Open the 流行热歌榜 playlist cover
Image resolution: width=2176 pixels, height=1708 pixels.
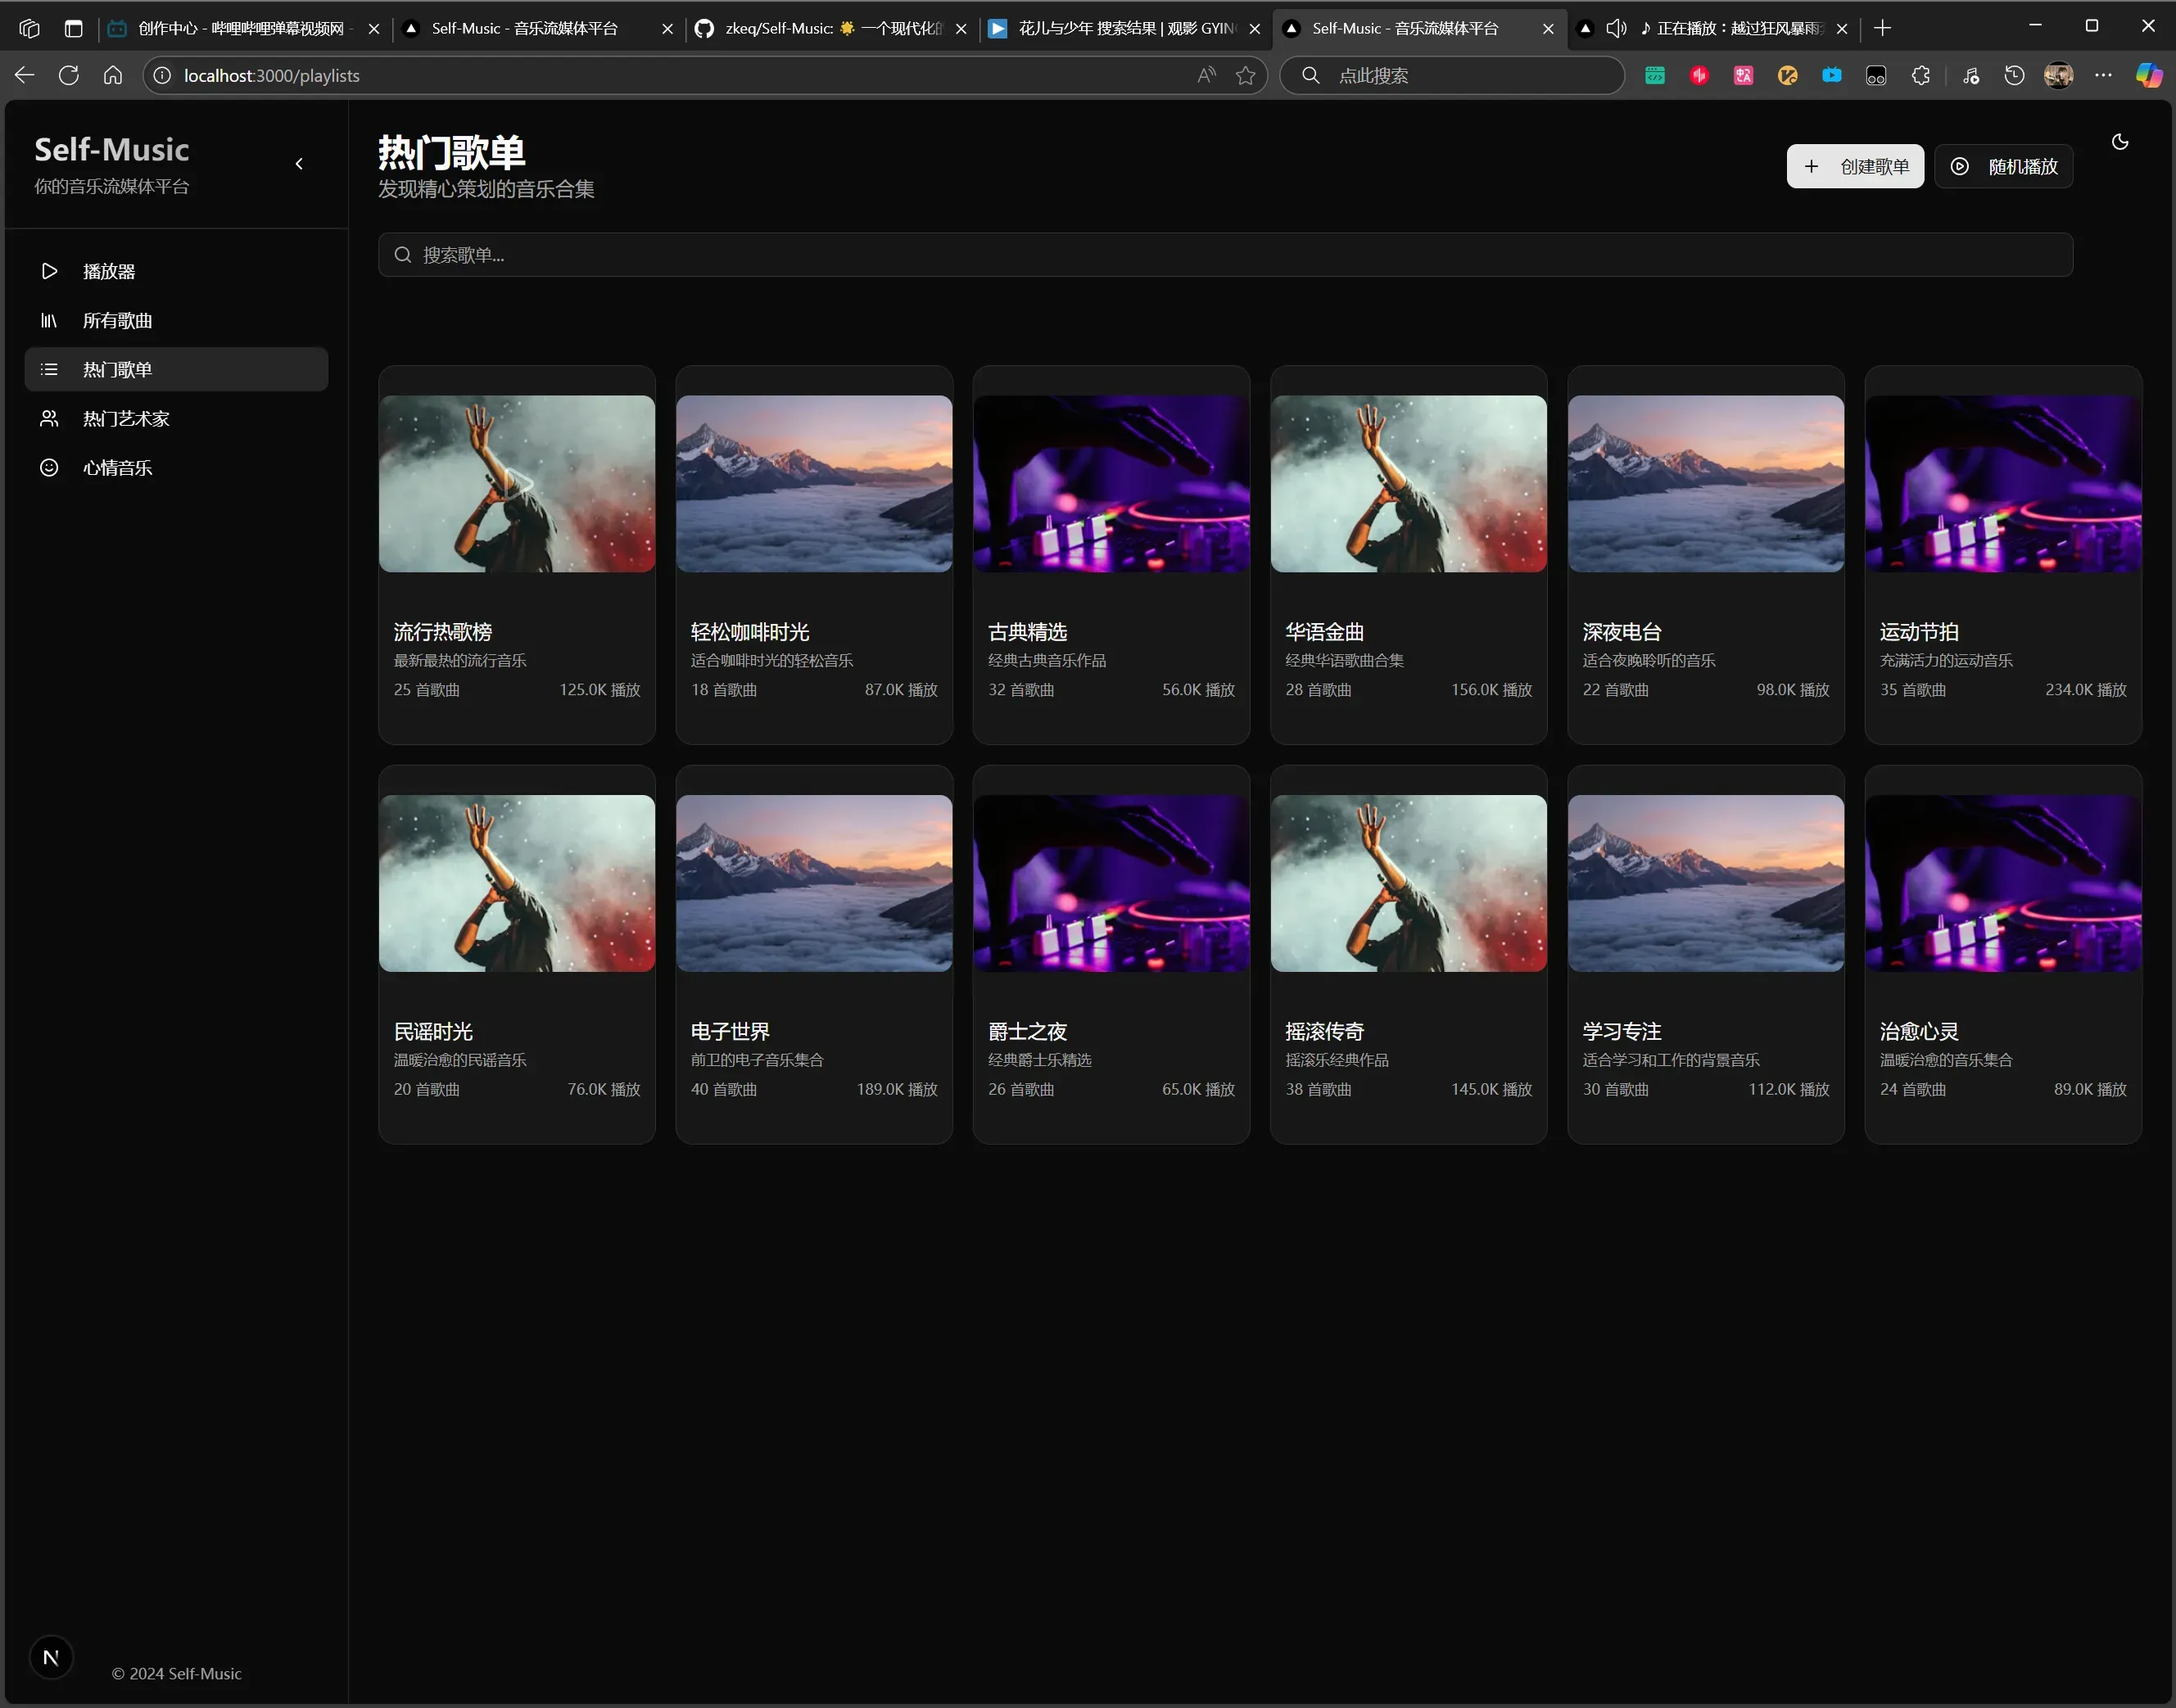point(516,483)
